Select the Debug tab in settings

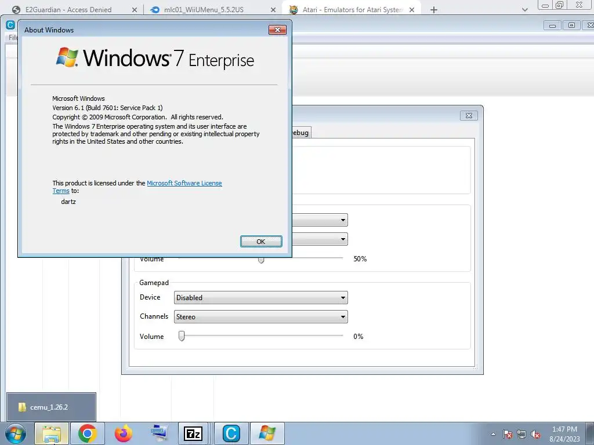tap(302, 133)
